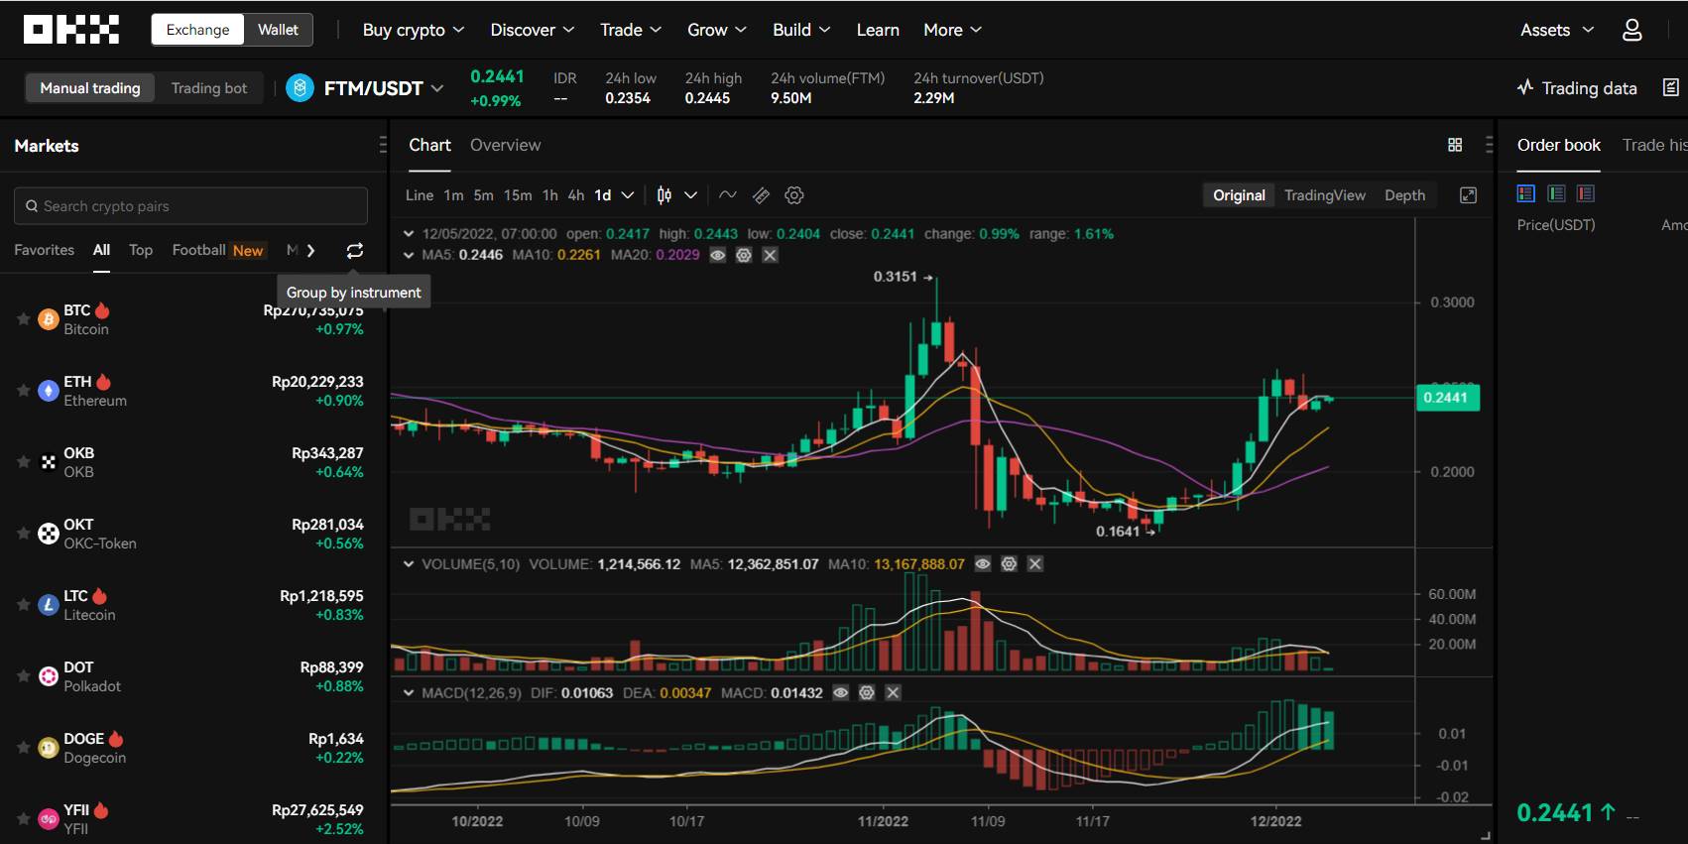Select the drawing tools ruler icon
The height and width of the screenshot is (844, 1688).
pos(761,195)
